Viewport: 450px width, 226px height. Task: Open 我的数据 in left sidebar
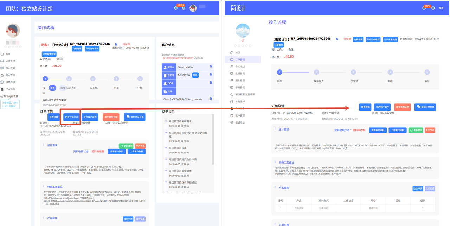(8, 68)
